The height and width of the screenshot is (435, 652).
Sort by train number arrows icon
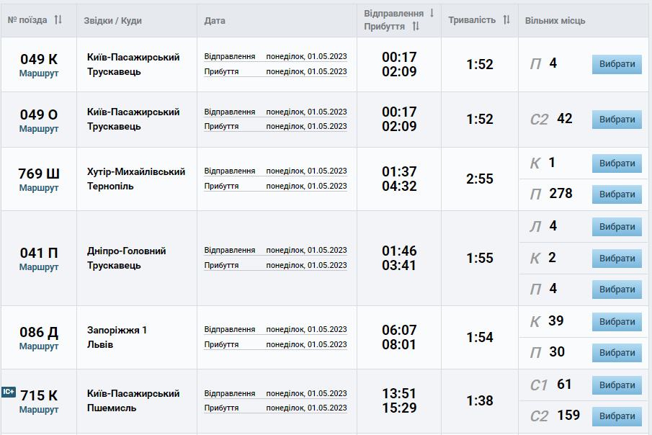58,20
